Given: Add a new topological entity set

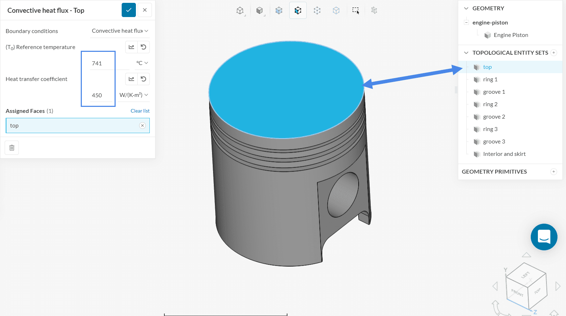Looking at the screenshot, I should pyautogui.click(x=554, y=53).
